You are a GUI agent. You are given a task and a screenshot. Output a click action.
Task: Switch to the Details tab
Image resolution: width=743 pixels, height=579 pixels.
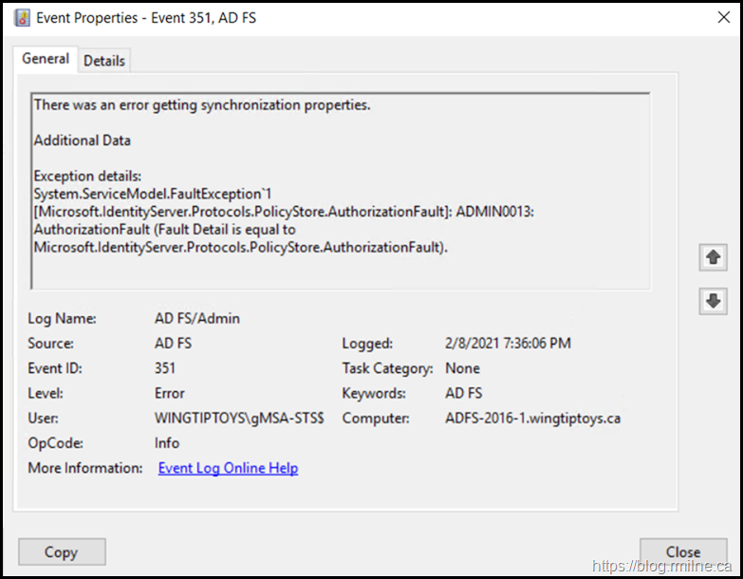[104, 61]
